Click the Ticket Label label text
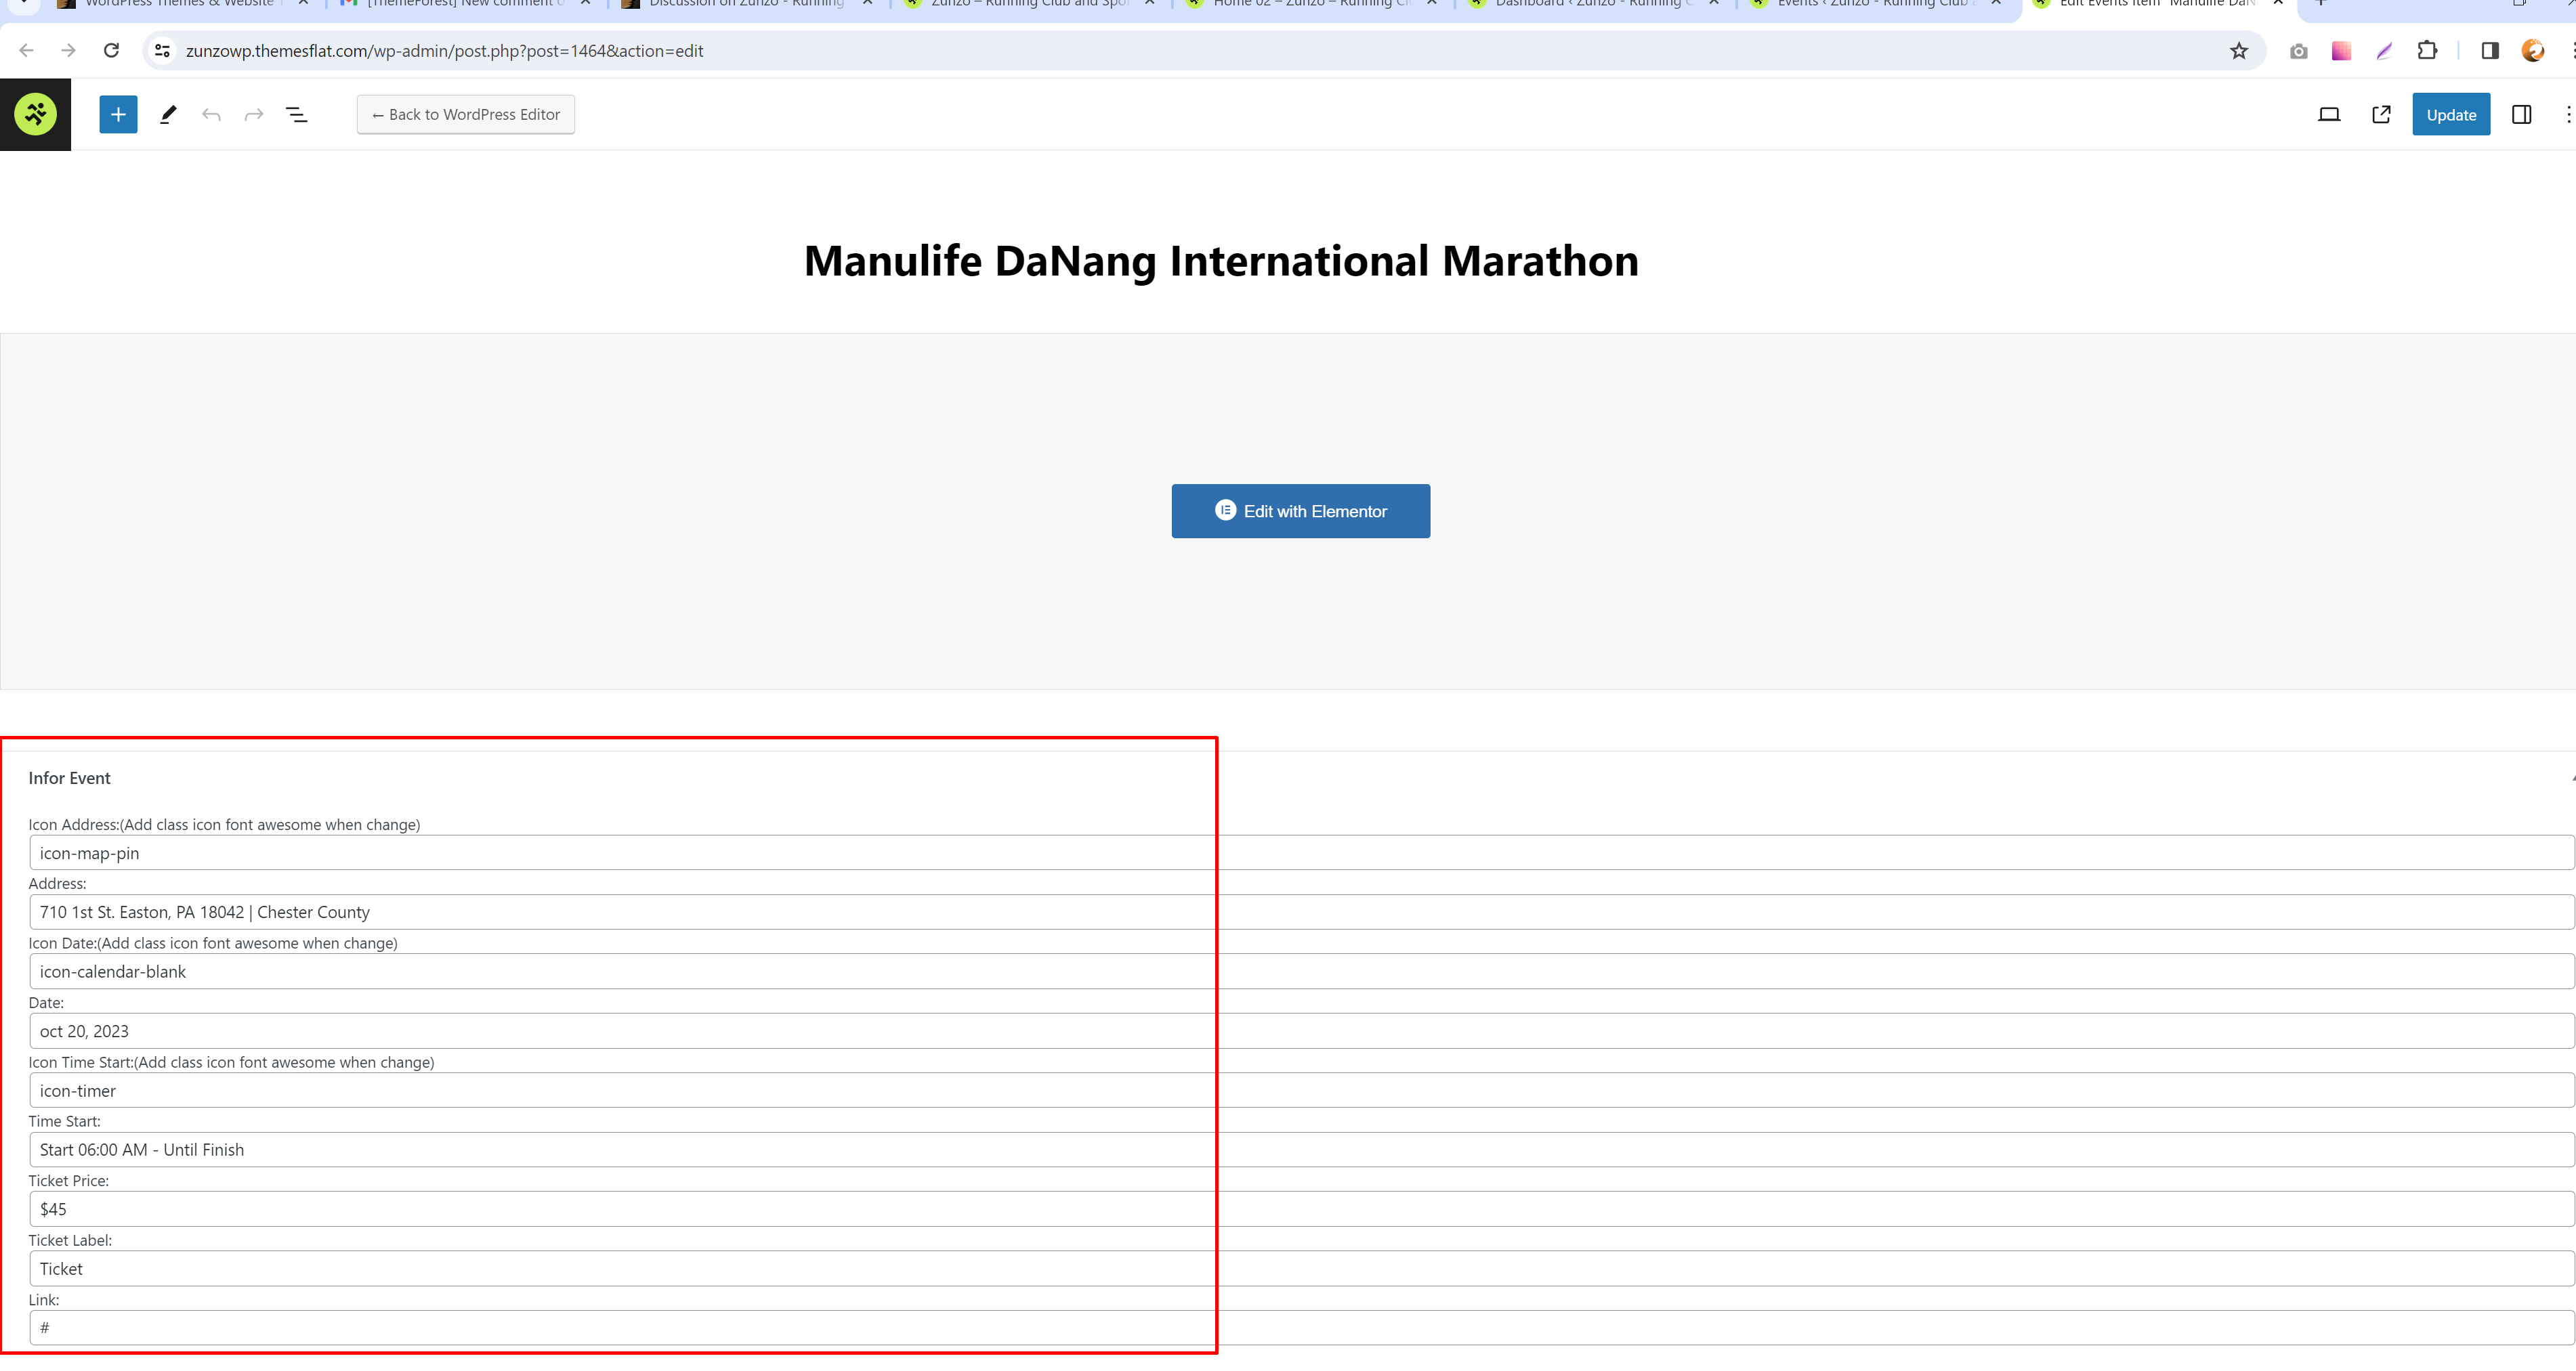 tap(70, 1241)
